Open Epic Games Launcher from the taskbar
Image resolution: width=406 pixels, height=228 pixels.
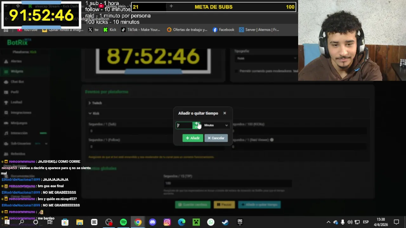[x=240, y=222]
